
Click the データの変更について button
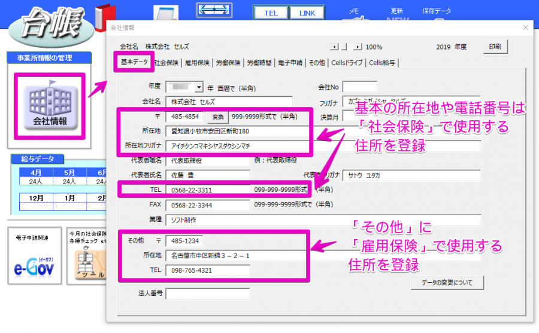click(x=447, y=283)
